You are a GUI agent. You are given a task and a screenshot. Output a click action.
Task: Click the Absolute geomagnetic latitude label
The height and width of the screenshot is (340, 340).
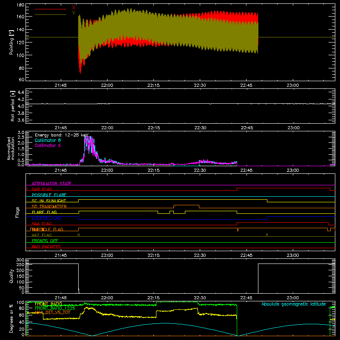click(x=294, y=304)
